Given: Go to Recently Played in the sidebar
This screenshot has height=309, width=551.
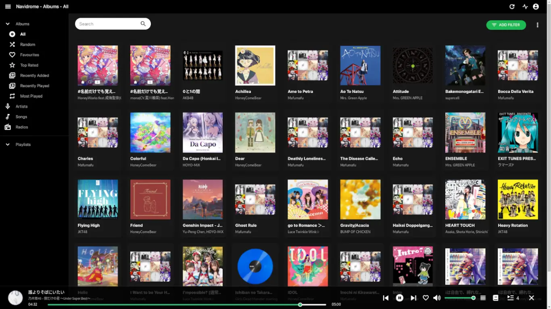Looking at the screenshot, I should pyautogui.click(x=35, y=85).
